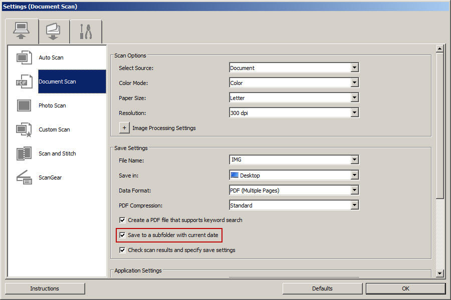Open the Data Format dropdown
This screenshot has width=451, height=300.
click(x=355, y=190)
